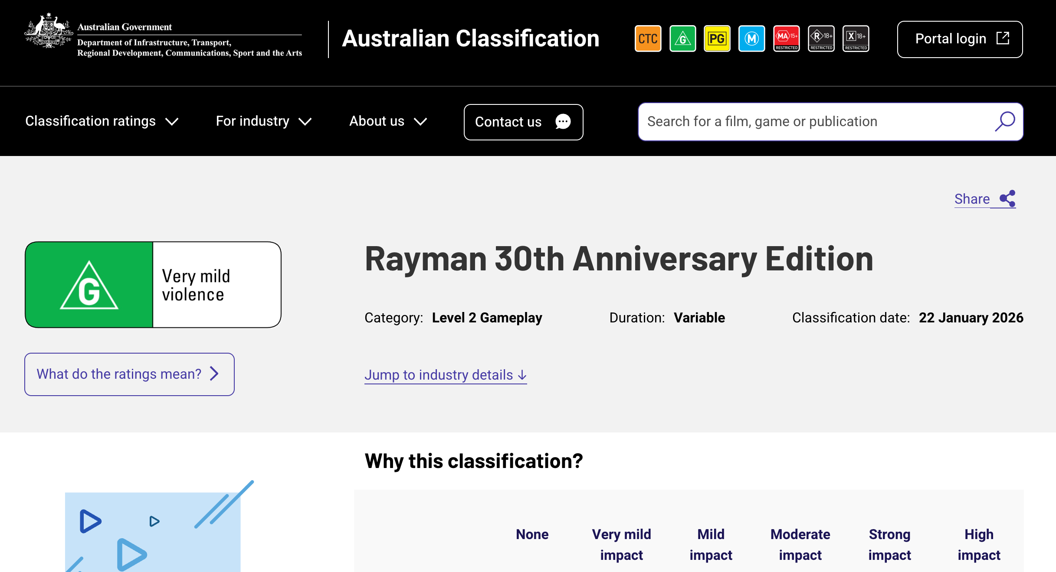Screen dimensions: 1056x572
Task: Follow Jump to industry details link
Action: pyautogui.click(x=446, y=375)
